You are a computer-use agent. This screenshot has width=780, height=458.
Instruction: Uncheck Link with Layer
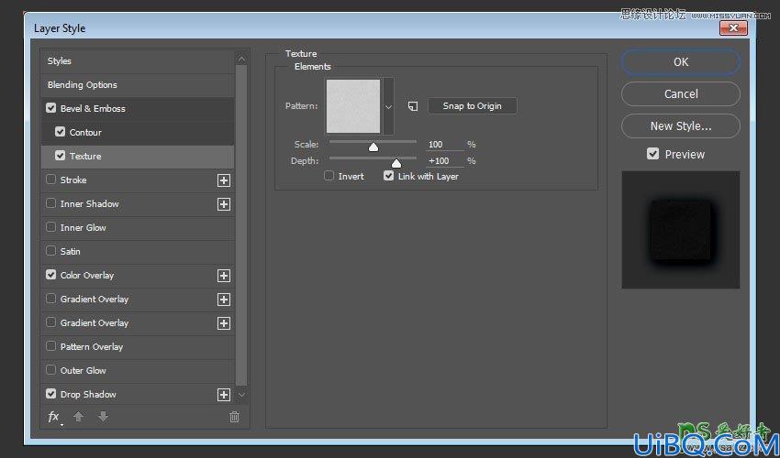(388, 175)
